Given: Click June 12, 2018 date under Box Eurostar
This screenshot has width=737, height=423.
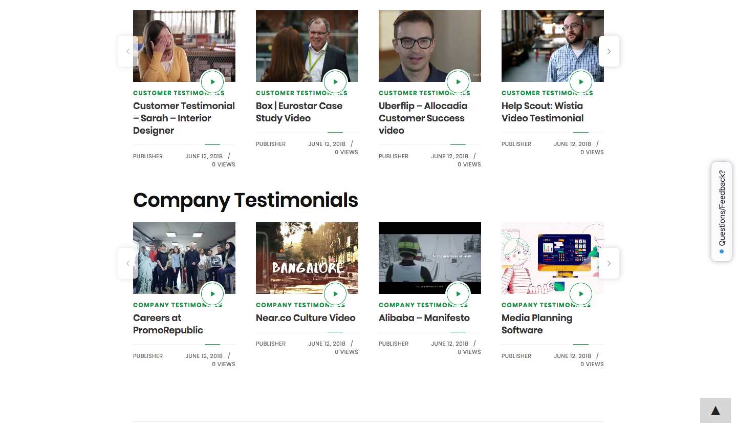Looking at the screenshot, I should (327, 144).
